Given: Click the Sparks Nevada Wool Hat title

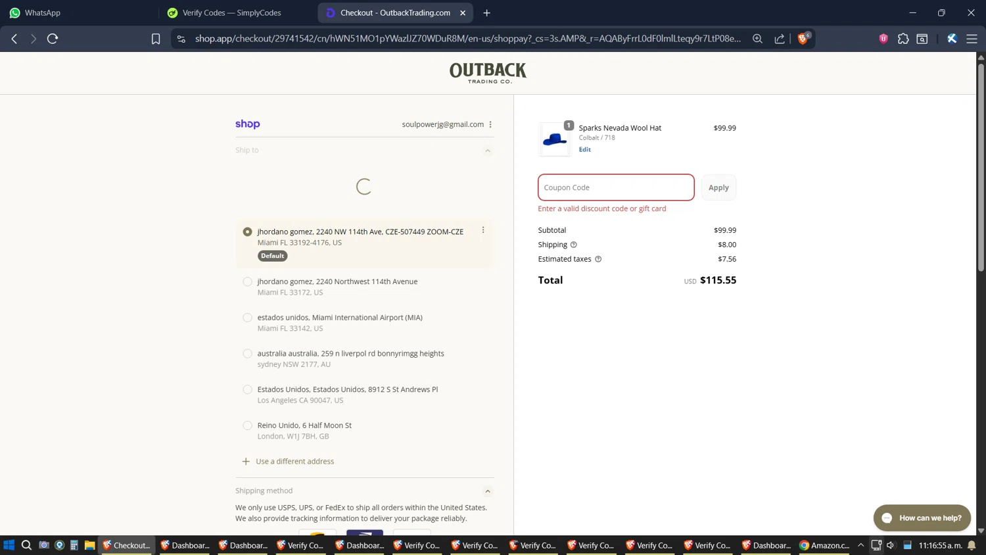Looking at the screenshot, I should tap(620, 128).
